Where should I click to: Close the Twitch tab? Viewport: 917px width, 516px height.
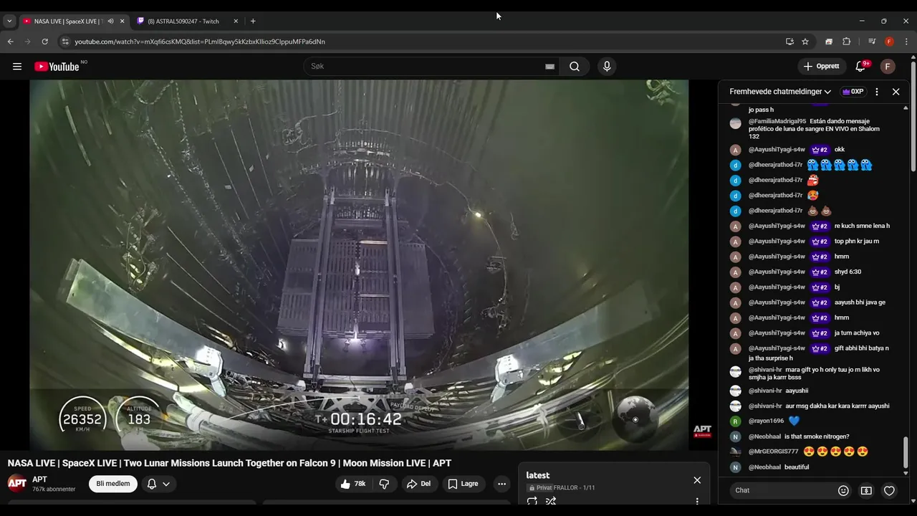(236, 21)
